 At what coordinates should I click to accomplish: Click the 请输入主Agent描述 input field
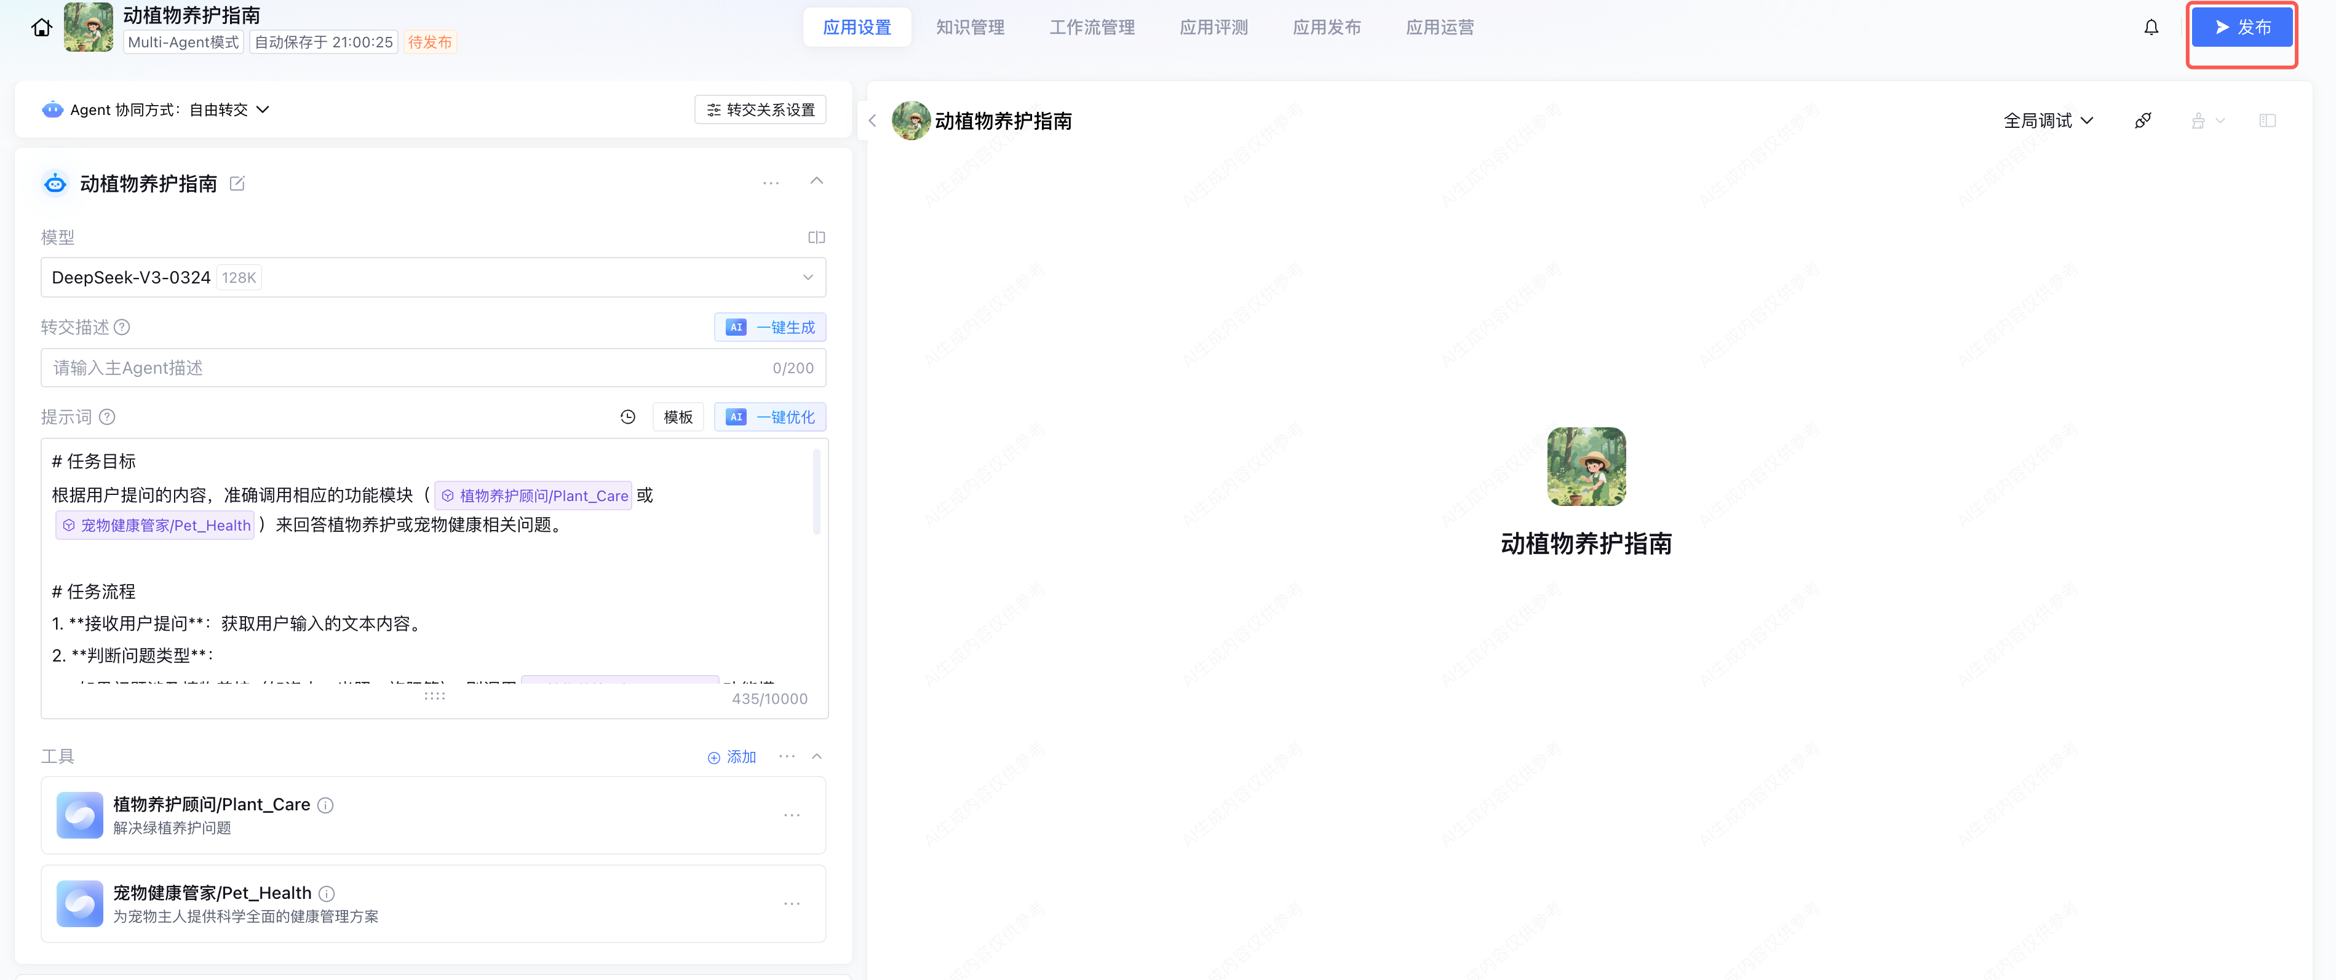tap(408, 368)
